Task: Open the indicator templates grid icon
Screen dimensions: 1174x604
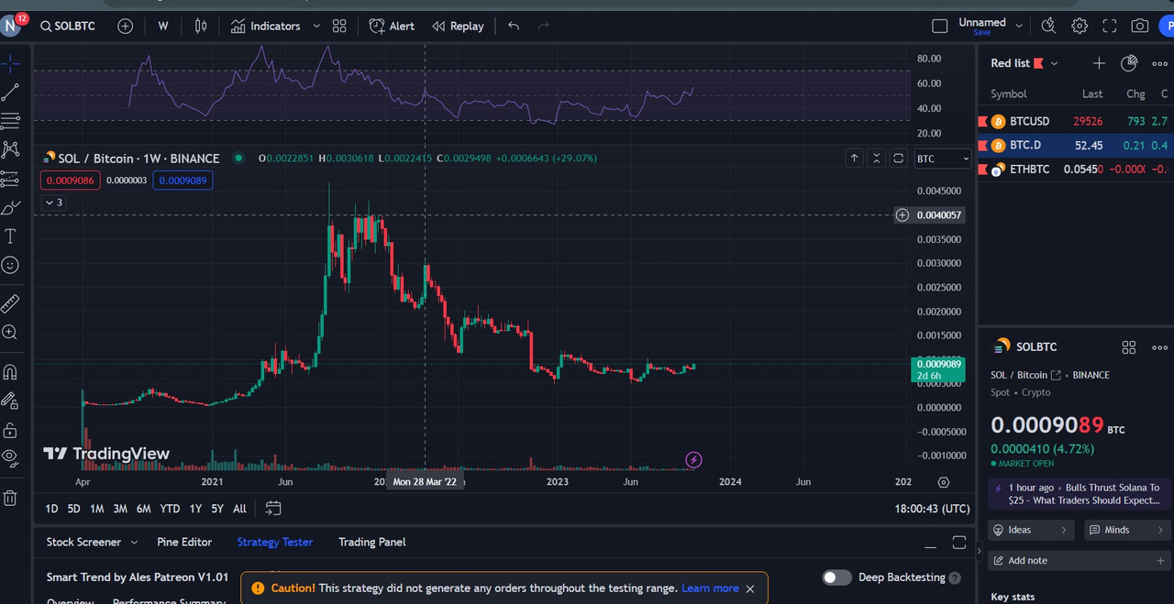Action: click(x=339, y=27)
